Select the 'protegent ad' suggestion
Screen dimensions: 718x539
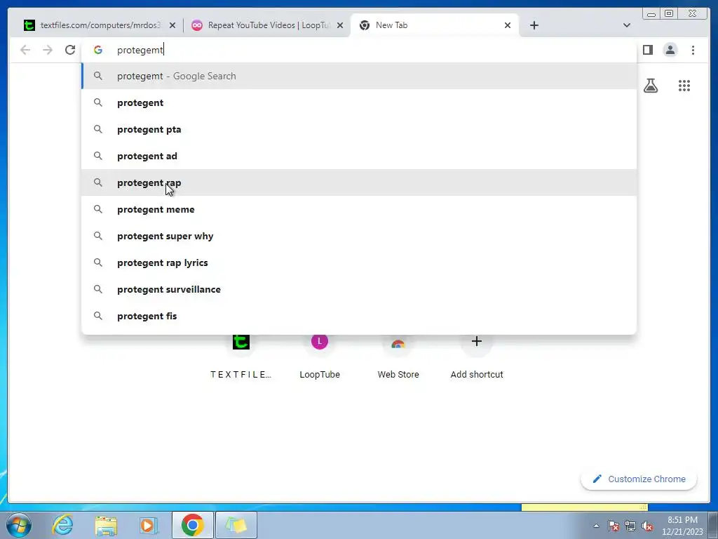pyautogui.click(x=359, y=156)
